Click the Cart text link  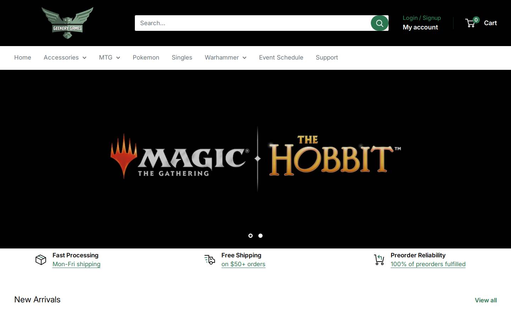(x=490, y=23)
